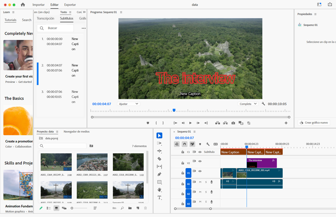Image resolution: width=336 pixels, height=217 pixels.
Task: Adjust the project thumbnail size slider
Action: pyautogui.click(x=72, y=208)
